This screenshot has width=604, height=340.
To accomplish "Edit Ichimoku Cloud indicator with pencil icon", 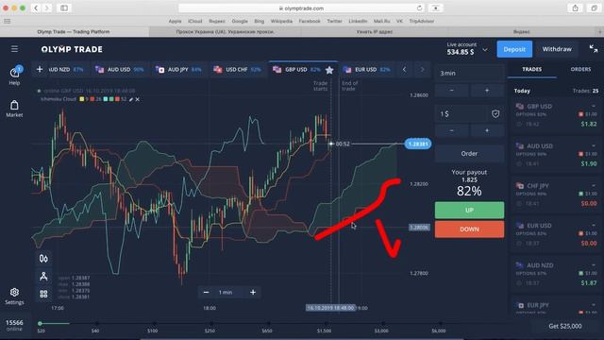I will [x=131, y=99].
